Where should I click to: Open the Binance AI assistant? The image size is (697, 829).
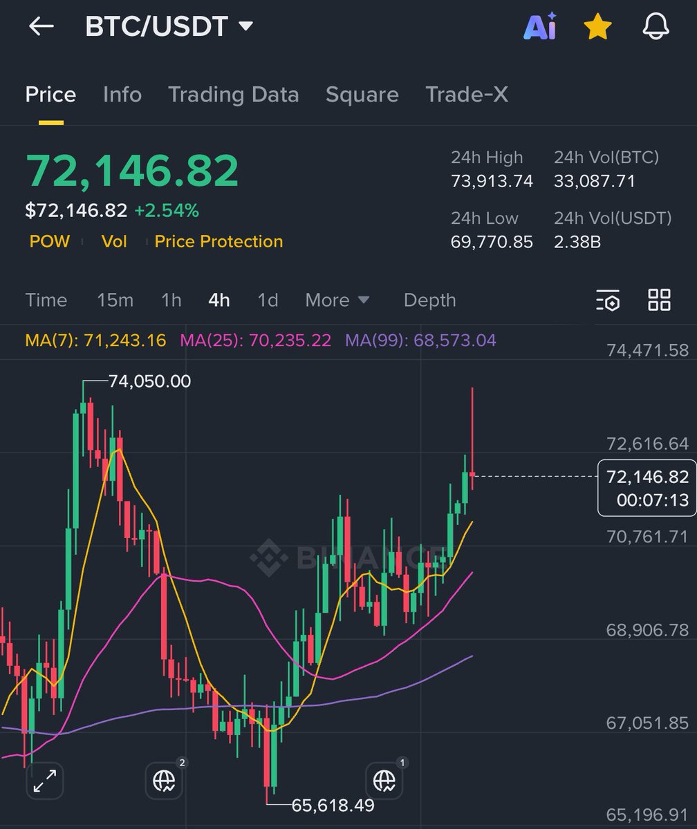pyautogui.click(x=541, y=26)
